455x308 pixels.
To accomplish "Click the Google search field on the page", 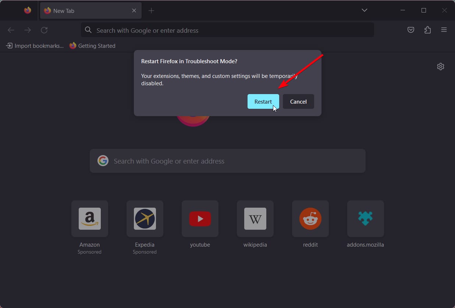I will click(x=227, y=161).
